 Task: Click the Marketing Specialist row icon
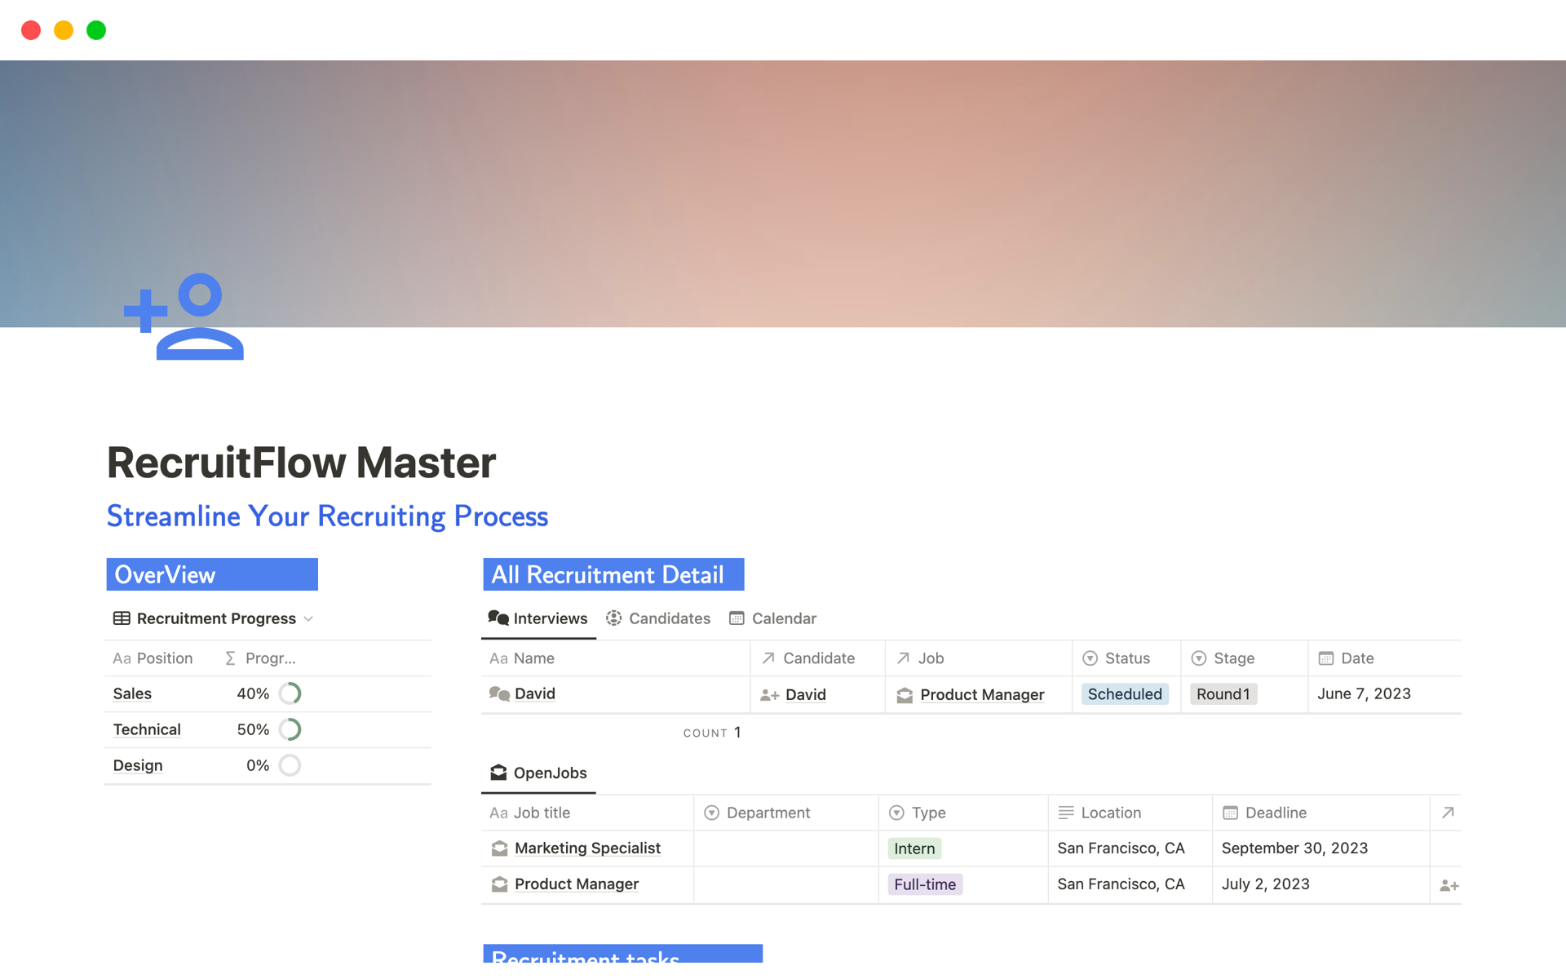point(499,848)
